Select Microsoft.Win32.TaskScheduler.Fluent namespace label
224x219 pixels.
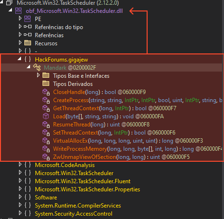coord(83,181)
